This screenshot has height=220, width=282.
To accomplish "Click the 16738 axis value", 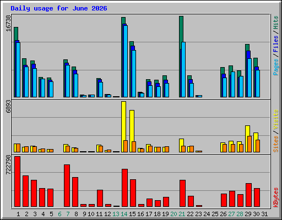I will coord(8,23).
